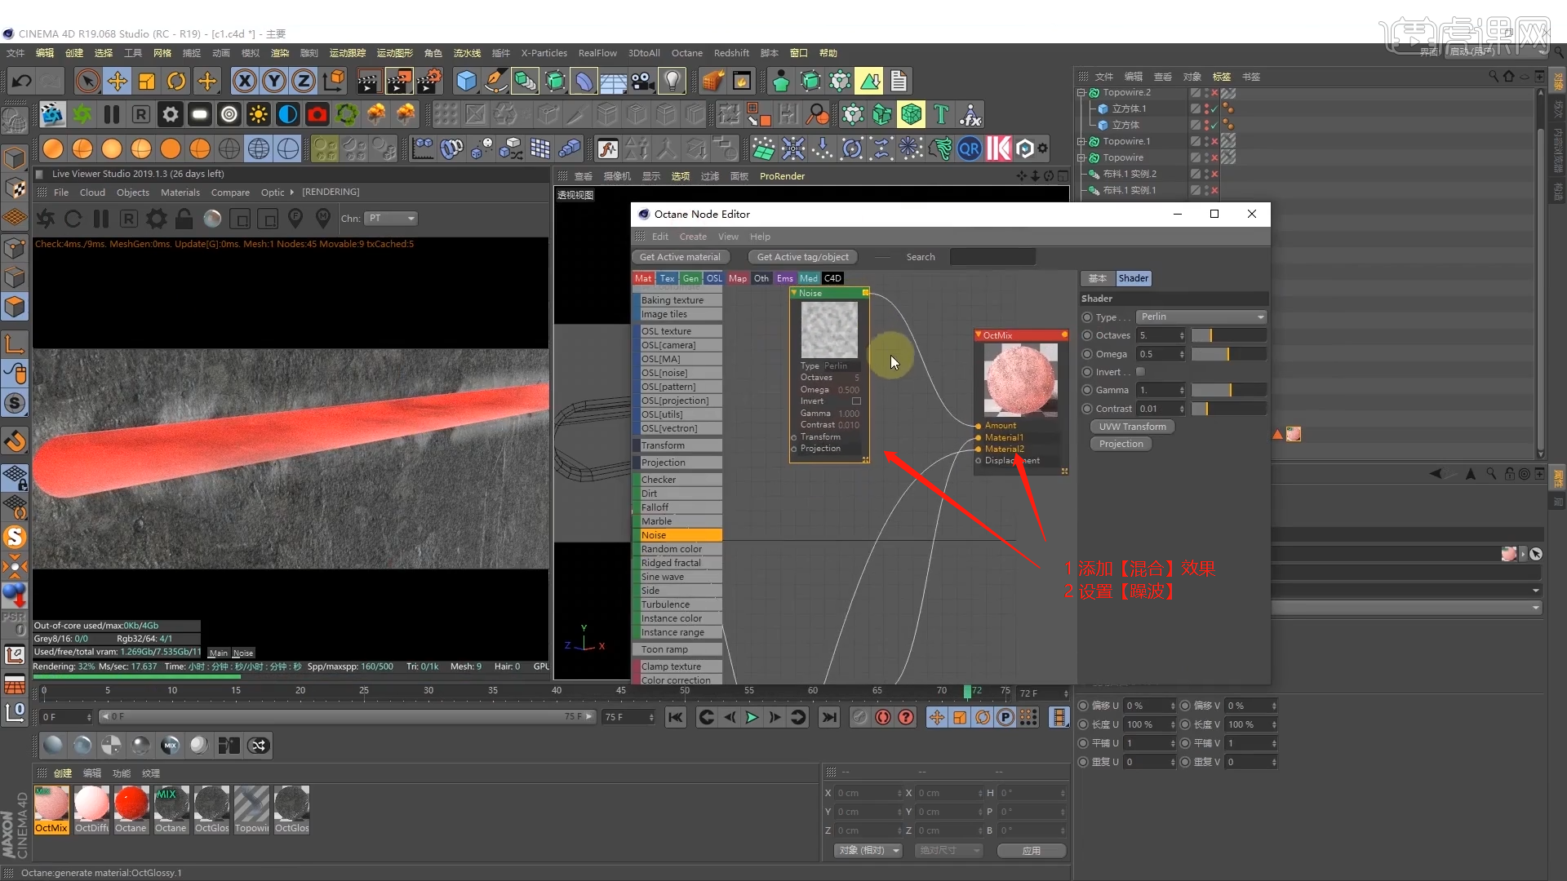
Task: Jump to the timeline start
Action: click(675, 717)
